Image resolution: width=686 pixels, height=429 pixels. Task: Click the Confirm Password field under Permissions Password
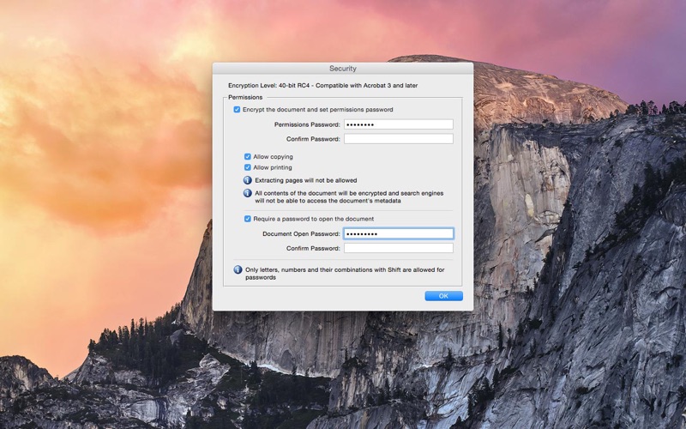[x=399, y=139]
